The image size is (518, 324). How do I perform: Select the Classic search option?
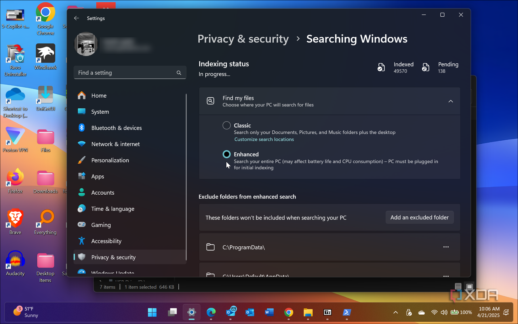click(226, 125)
